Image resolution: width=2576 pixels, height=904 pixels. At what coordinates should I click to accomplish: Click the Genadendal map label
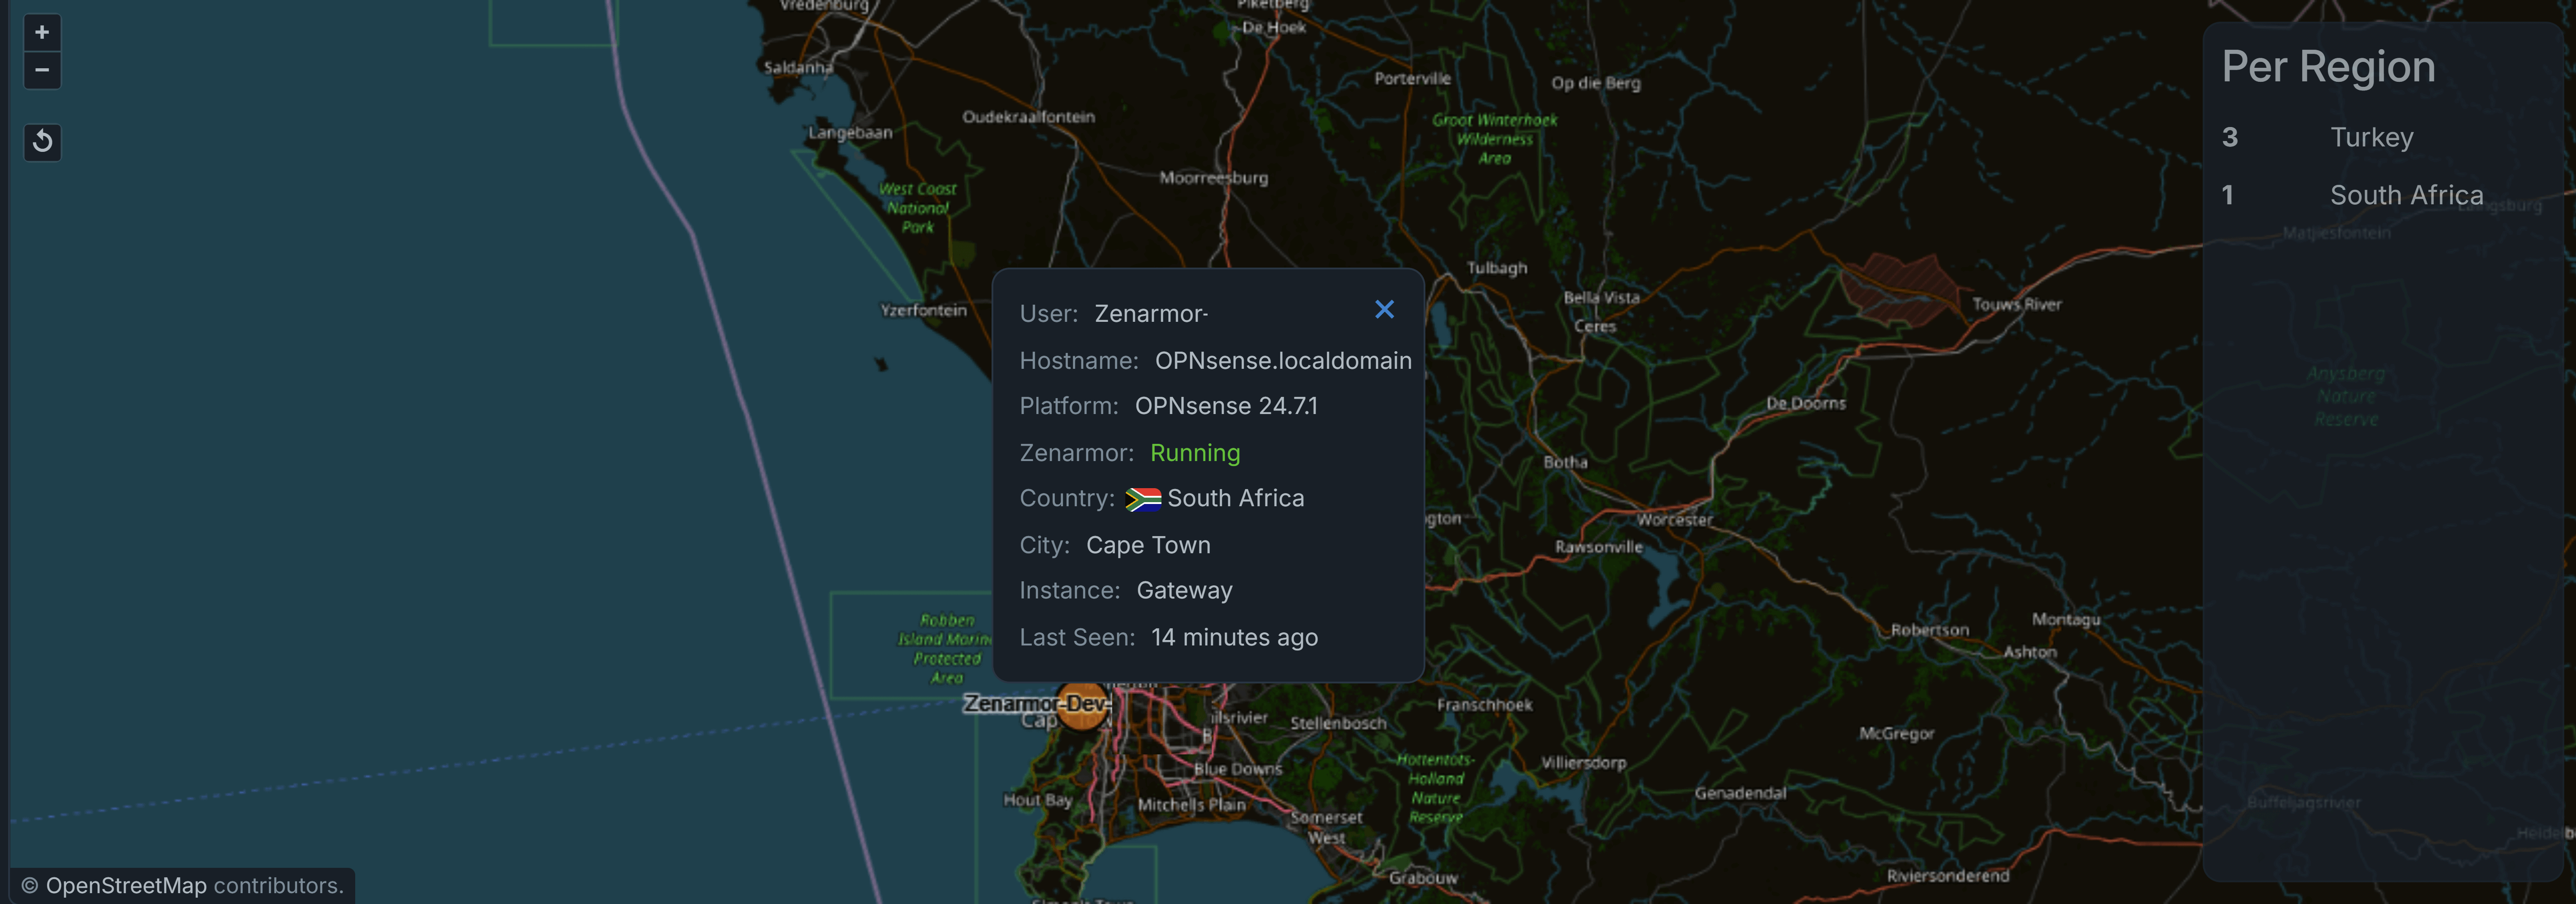point(1739,793)
